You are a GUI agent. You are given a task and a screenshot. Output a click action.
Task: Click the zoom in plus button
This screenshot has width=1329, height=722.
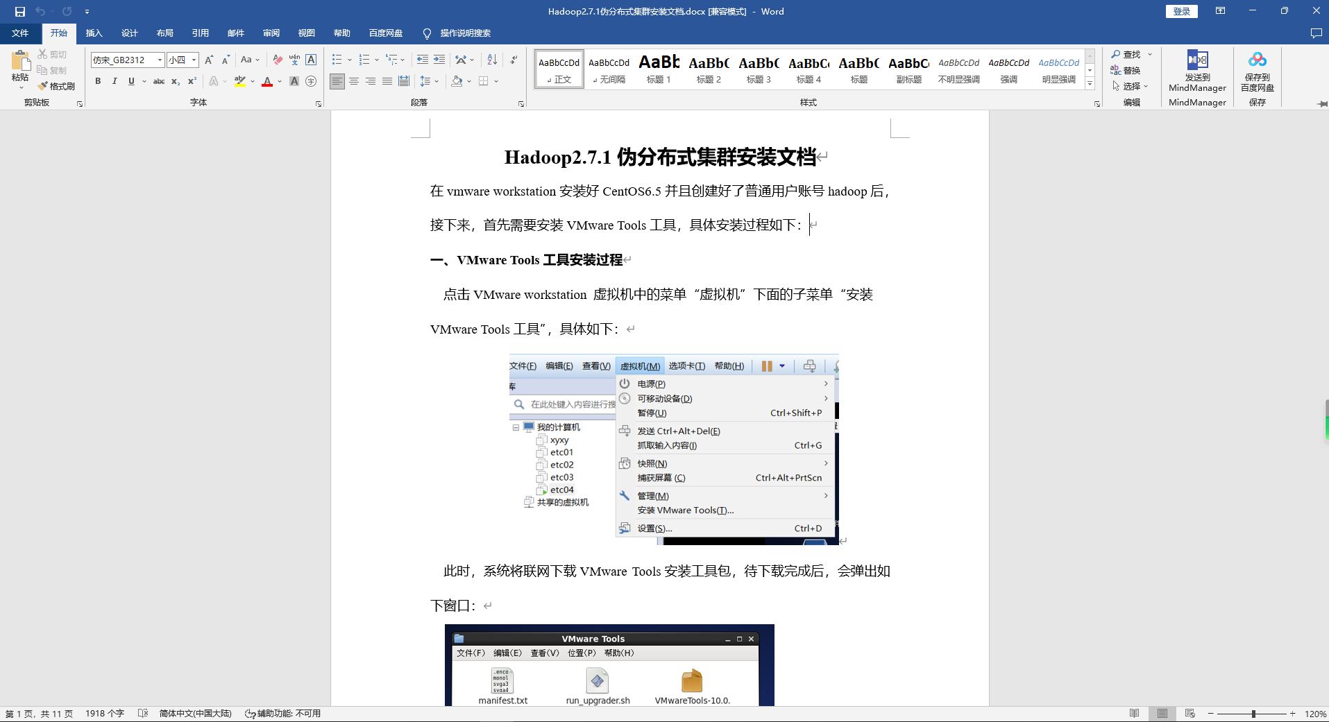1292,713
